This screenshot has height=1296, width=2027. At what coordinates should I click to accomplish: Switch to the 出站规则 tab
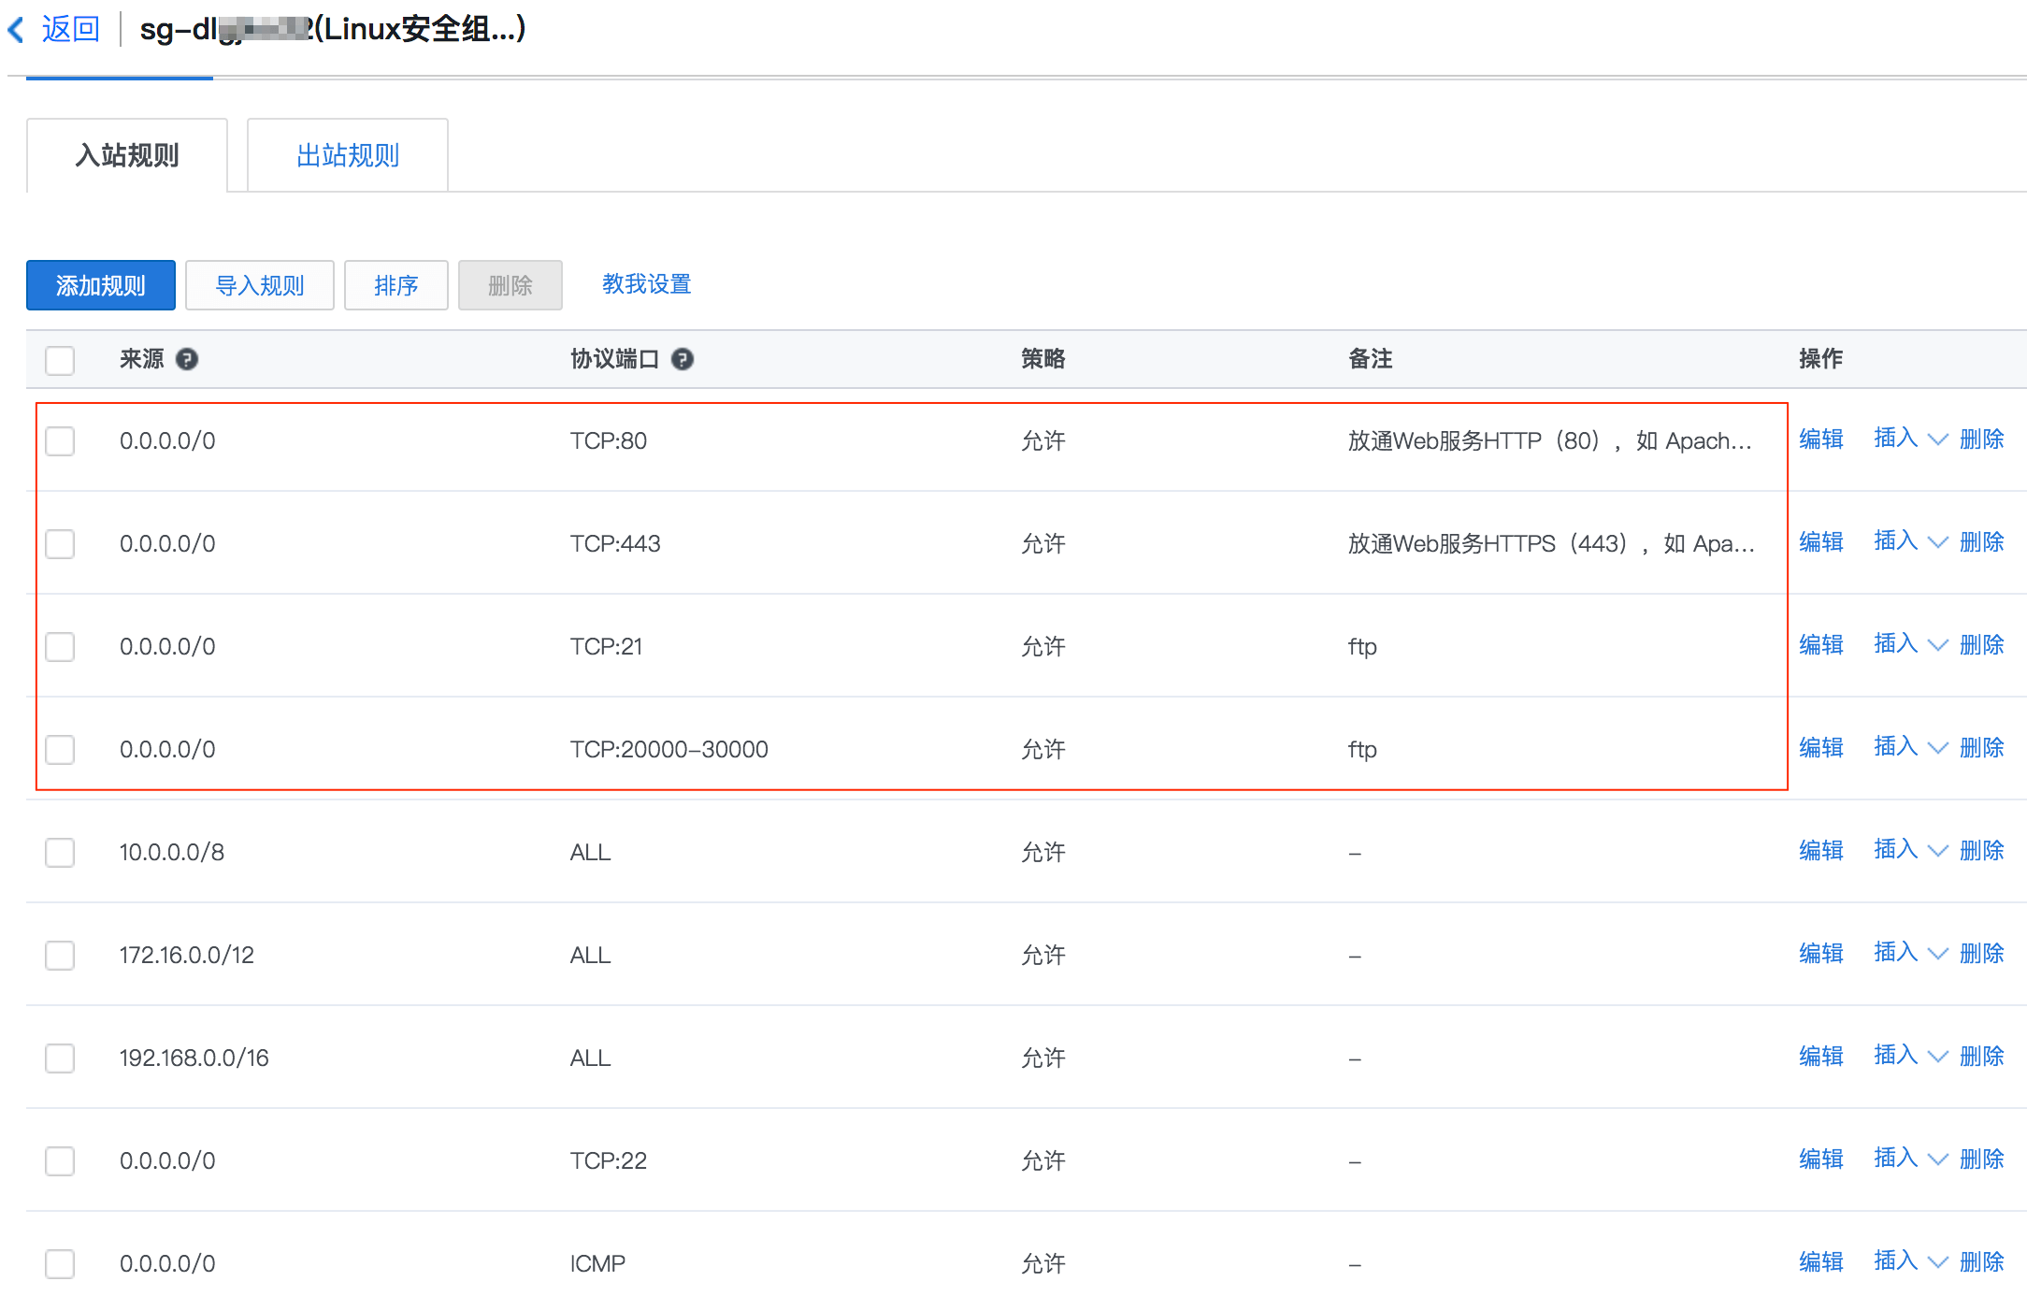tap(348, 155)
